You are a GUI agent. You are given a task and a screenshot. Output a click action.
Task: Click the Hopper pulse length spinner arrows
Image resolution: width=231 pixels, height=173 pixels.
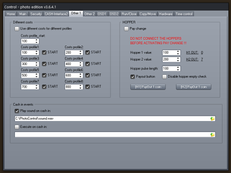click(x=178, y=69)
